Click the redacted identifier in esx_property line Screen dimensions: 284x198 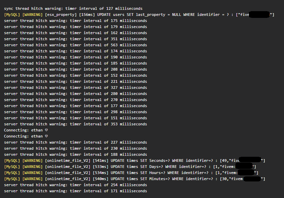coord(259,15)
